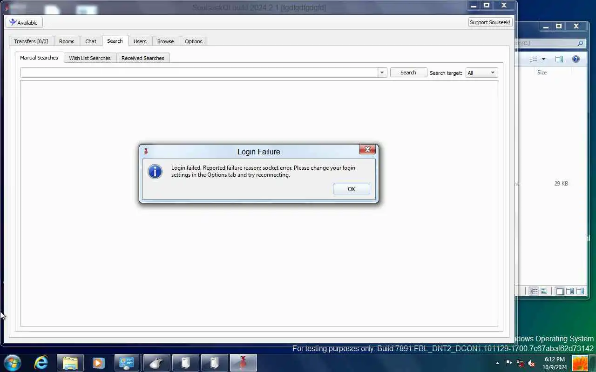Viewport: 596px width, 372px height.
Task: Show the Received Searches subtab
Action: [x=143, y=58]
